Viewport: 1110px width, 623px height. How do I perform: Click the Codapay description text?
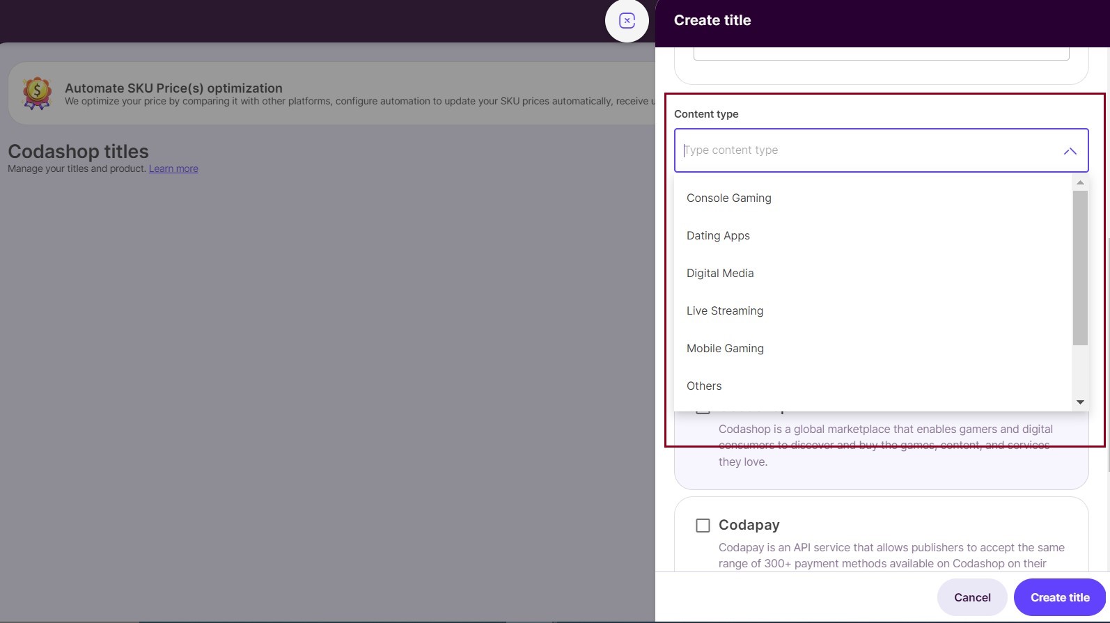pos(891,555)
